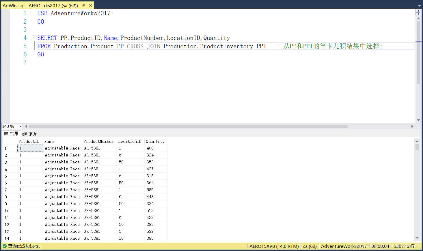Click LocationID cell with value 10
423x251 pixels.
point(131,239)
